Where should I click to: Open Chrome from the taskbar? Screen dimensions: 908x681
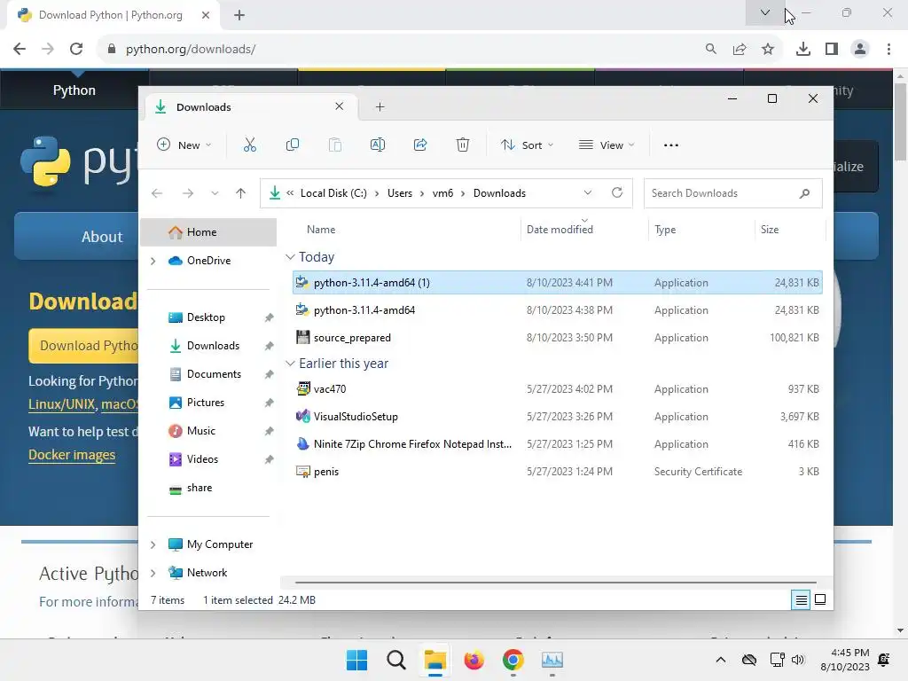coord(513,660)
